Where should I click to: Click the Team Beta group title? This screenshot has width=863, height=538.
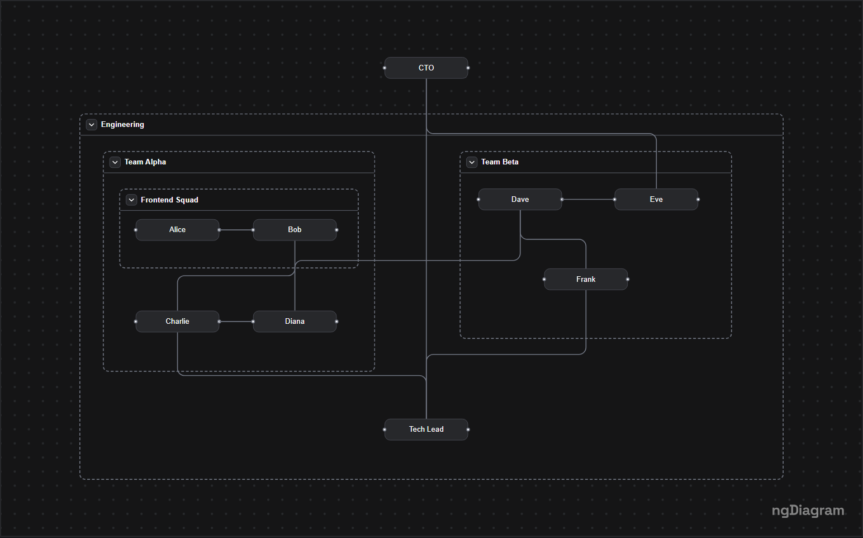pos(500,162)
